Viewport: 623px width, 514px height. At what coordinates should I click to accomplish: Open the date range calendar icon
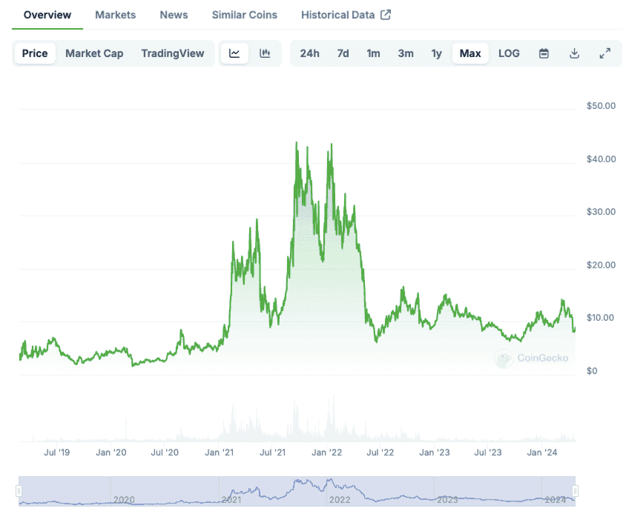tap(544, 53)
